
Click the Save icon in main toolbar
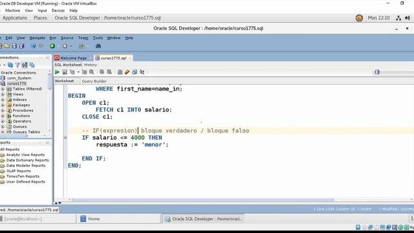[14, 46]
